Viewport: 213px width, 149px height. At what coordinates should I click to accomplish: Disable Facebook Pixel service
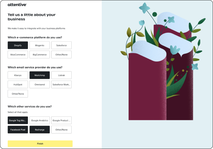click(x=18, y=130)
